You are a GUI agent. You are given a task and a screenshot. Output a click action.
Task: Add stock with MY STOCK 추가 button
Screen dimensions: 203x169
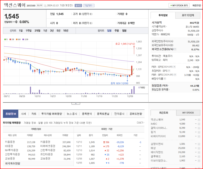179,6
